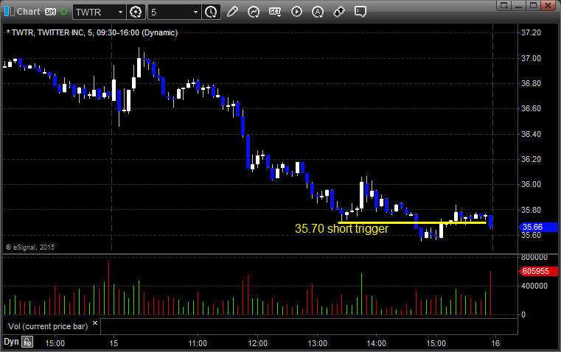Click the GET toolbar button

275,12
